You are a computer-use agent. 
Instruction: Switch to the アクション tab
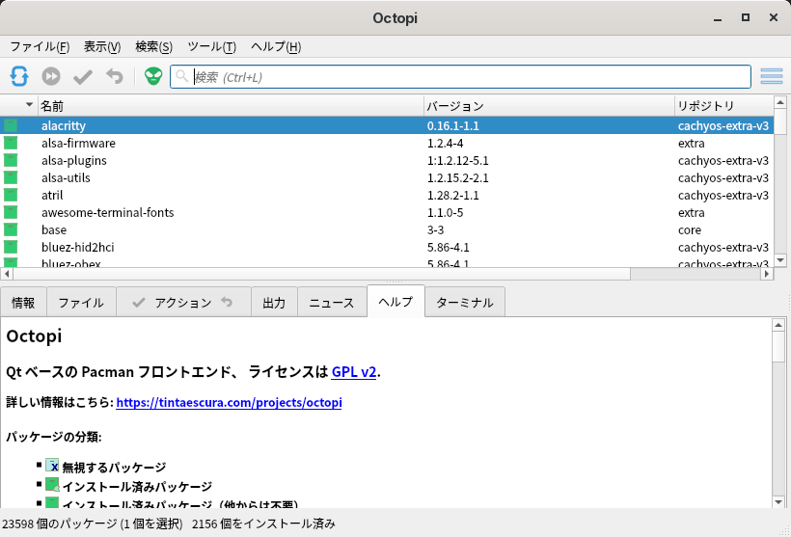[183, 303]
